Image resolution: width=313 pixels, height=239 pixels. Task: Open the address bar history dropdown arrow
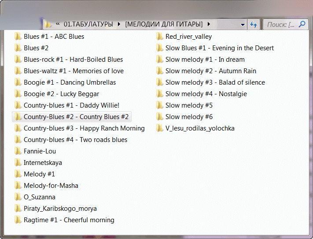click(243, 25)
